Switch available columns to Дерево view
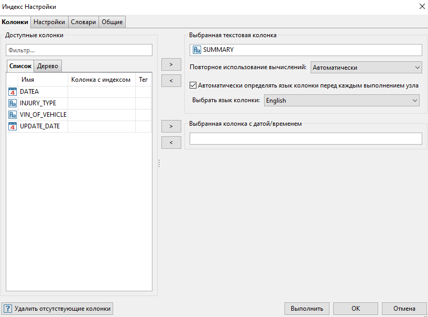This screenshot has width=428, height=317. [x=48, y=66]
